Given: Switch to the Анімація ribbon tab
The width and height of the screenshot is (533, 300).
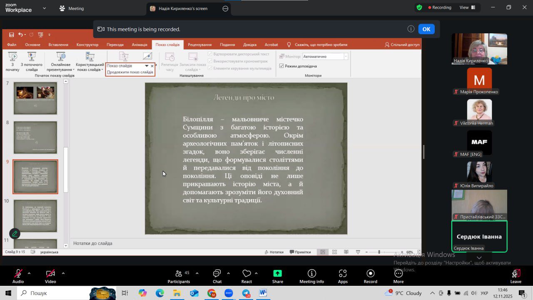Looking at the screenshot, I should click(139, 45).
